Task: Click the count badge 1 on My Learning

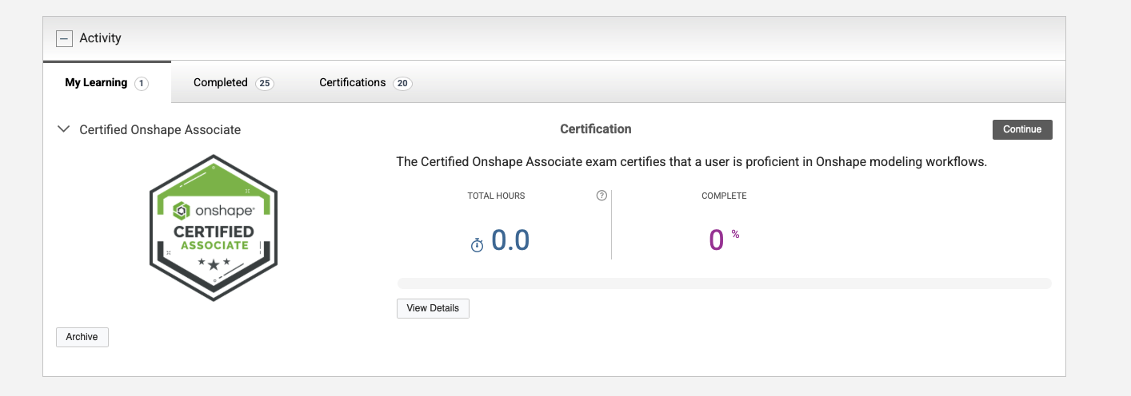Action: tap(142, 83)
